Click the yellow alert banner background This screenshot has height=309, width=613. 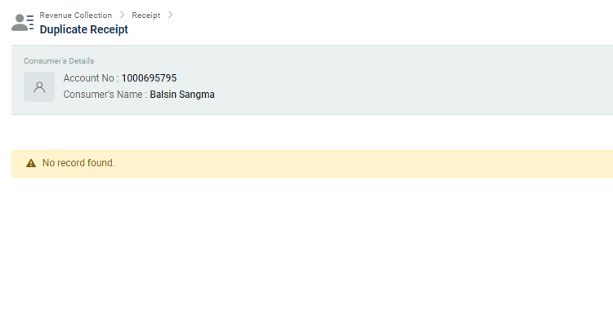pos(351,164)
